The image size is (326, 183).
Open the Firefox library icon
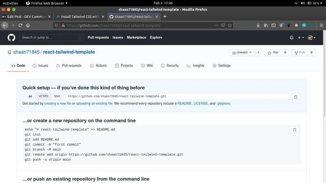266,25
